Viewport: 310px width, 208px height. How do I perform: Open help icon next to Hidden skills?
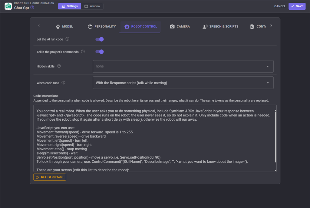click(59, 66)
